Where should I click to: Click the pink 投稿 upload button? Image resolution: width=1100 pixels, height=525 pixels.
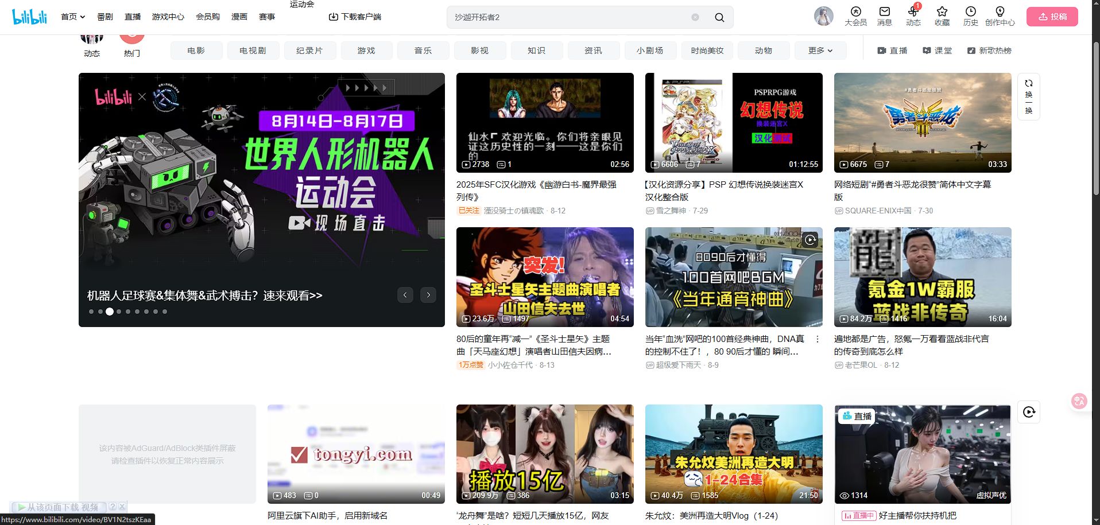point(1052,17)
